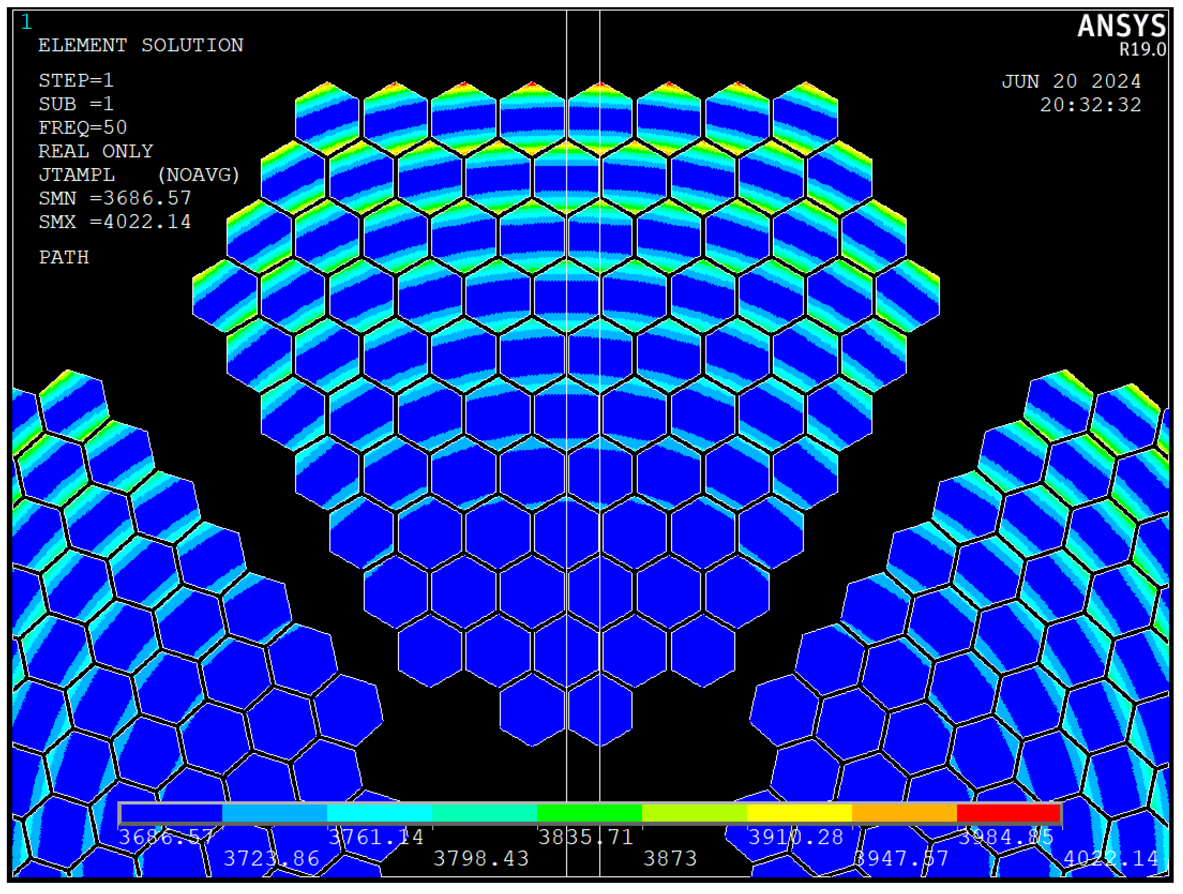Click the 'PATH' label

[x=64, y=257]
